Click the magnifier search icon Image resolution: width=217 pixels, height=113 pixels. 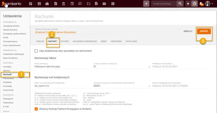180,4
